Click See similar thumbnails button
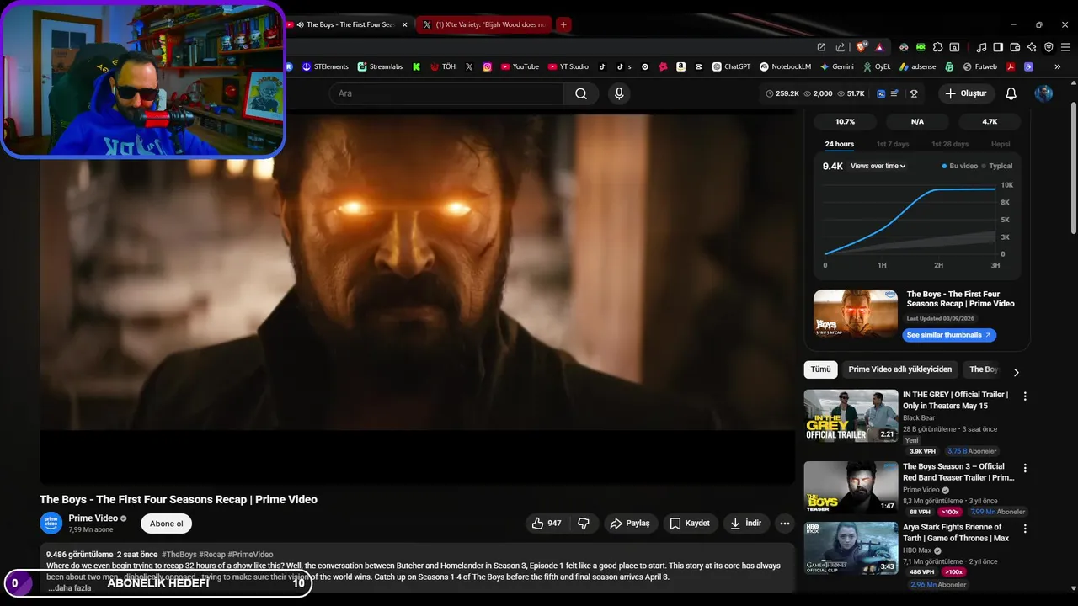1078x606 pixels. coord(949,335)
